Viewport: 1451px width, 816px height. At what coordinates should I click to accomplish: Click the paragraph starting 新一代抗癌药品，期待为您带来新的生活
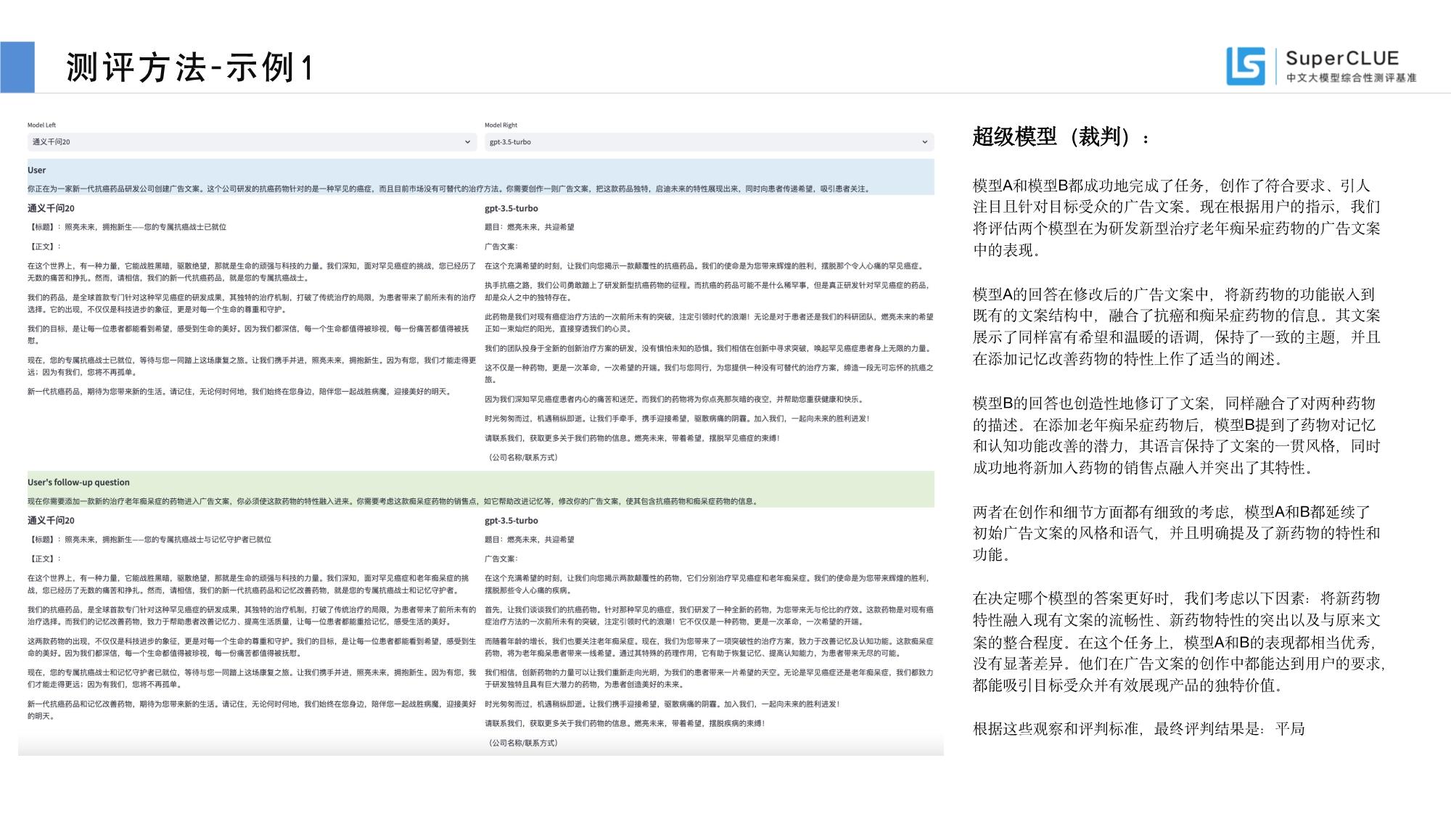239,392
